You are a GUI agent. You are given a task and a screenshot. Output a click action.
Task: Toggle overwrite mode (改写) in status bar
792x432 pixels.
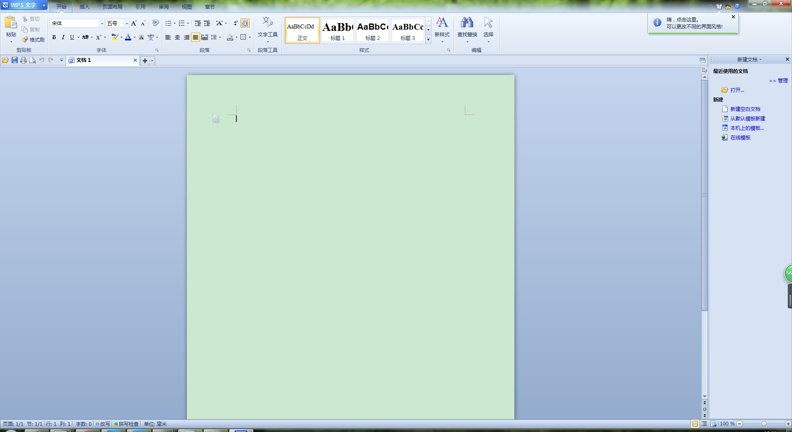(x=103, y=424)
